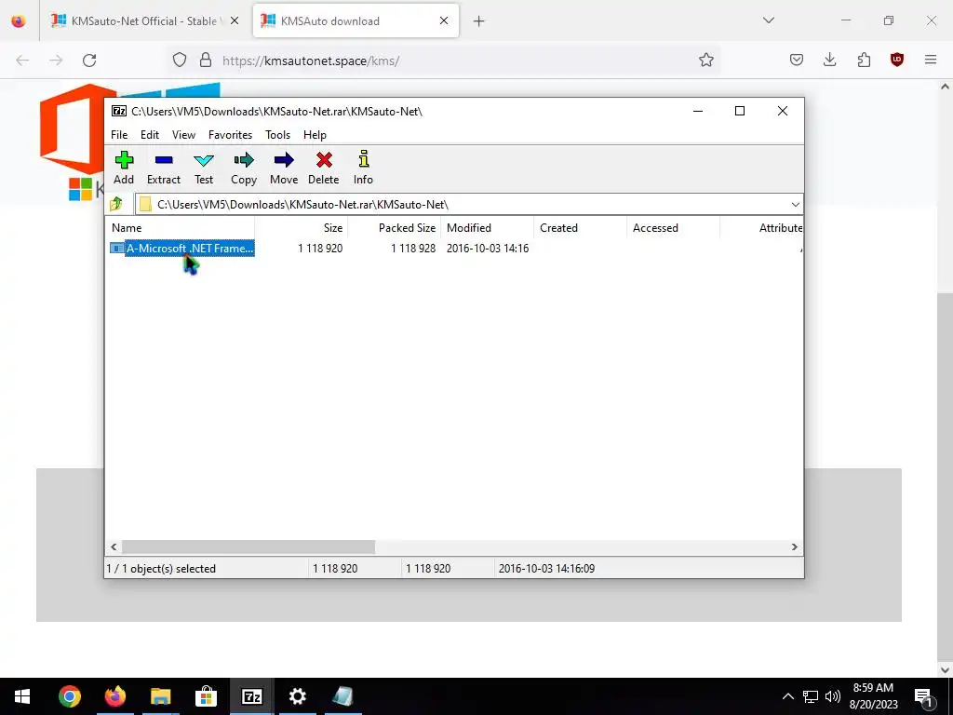The width and height of the screenshot is (953, 715).
Task: Open the Tools menu
Action: 277,135
